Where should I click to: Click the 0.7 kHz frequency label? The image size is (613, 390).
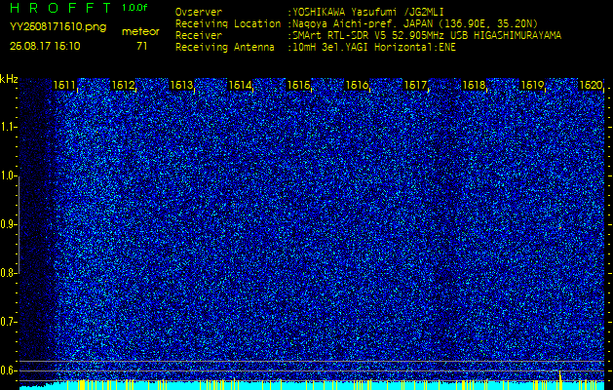(x=8, y=322)
